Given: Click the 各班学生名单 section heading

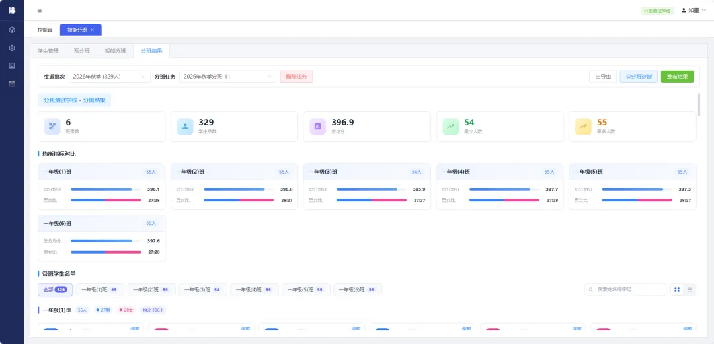Looking at the screenshot, I should click(59, 273).
